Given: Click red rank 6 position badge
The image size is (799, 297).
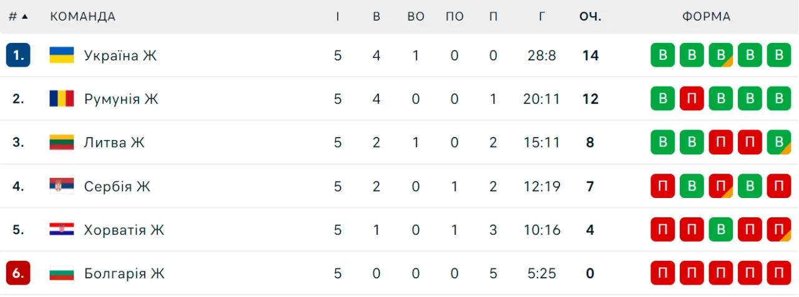Looking at the screenshot, I should pos(18,273).
